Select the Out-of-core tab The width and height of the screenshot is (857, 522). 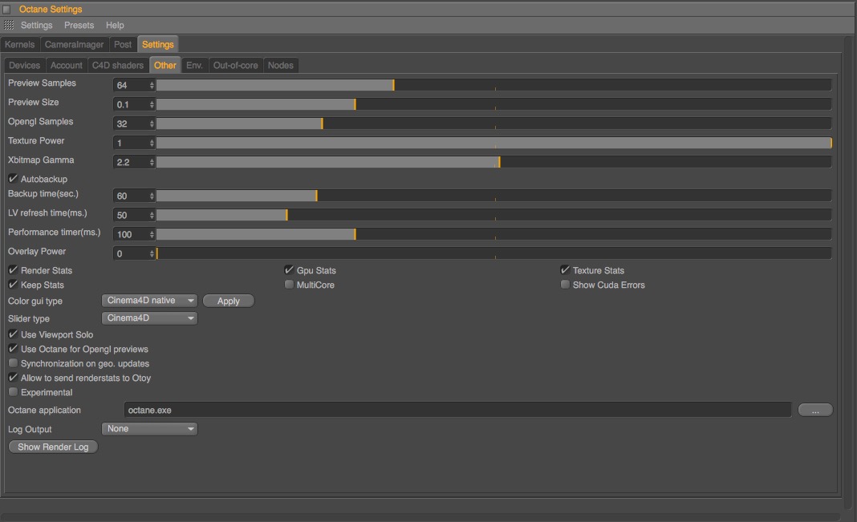click(235, 66)
